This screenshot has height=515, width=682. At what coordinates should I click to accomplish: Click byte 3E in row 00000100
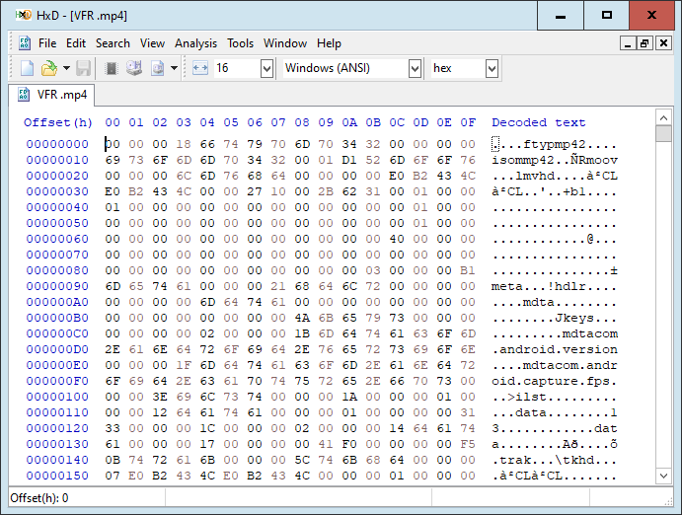click(x=160, y=397)
